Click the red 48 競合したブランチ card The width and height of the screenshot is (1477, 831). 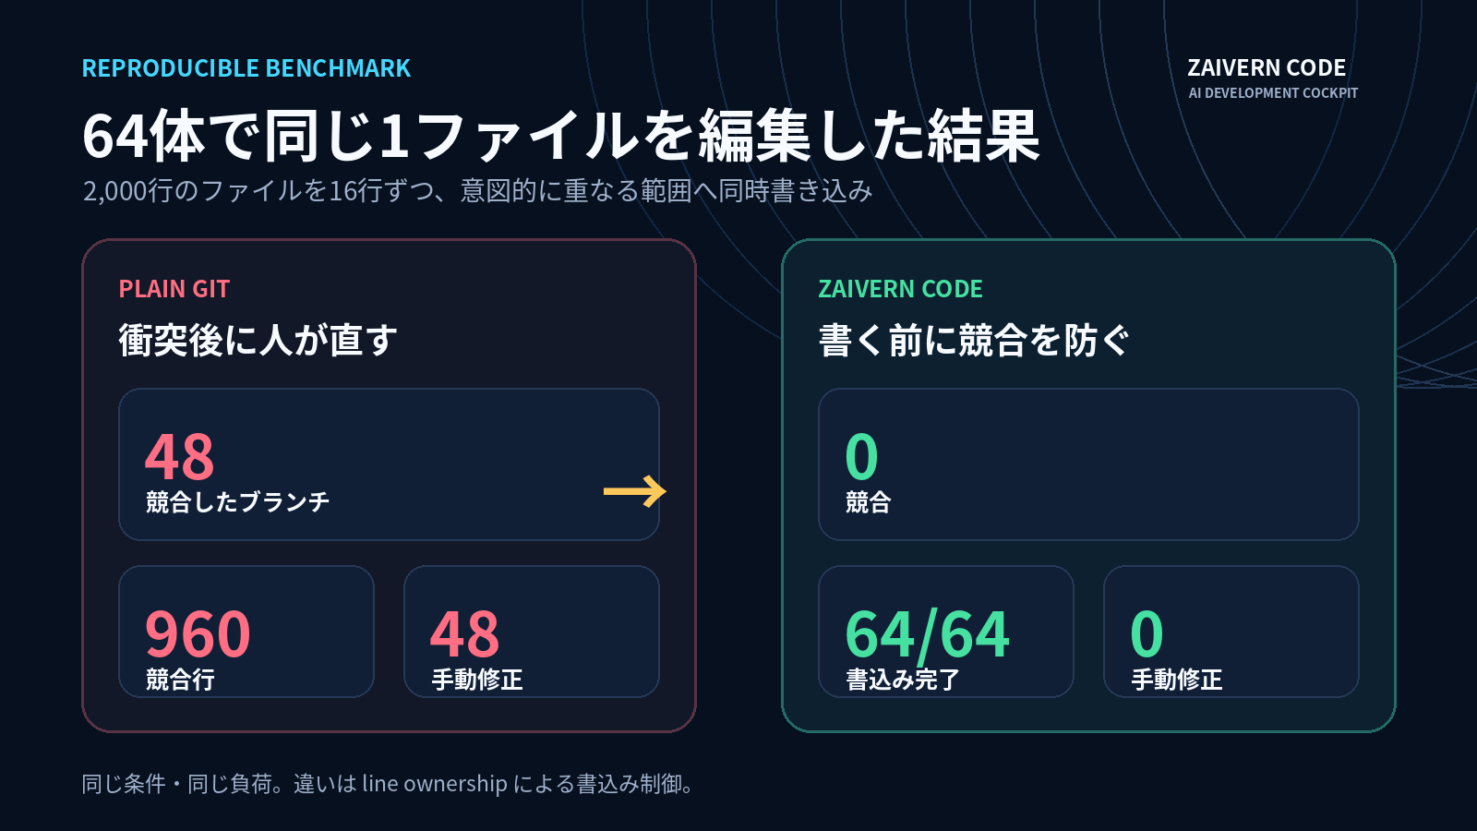389,464
